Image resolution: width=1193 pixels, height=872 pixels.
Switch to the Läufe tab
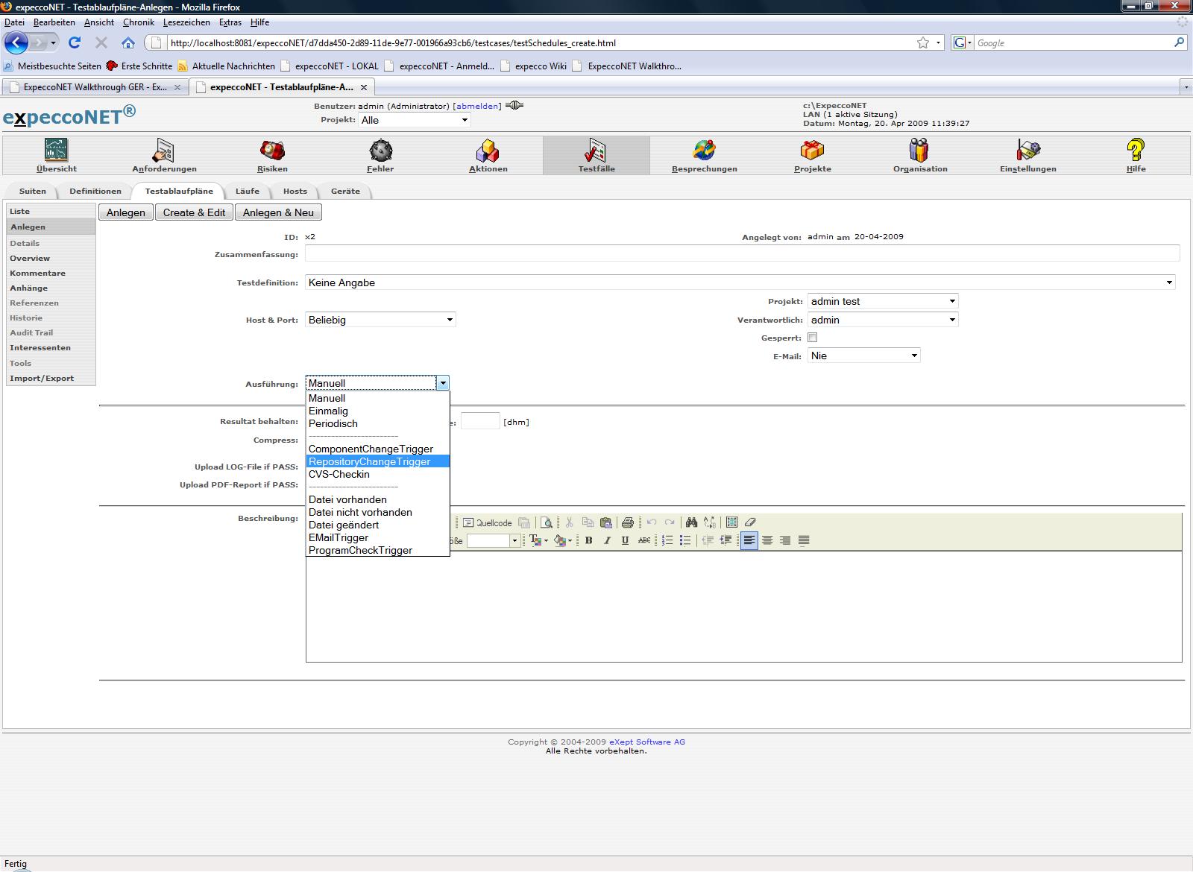click(x=248, y=192)
